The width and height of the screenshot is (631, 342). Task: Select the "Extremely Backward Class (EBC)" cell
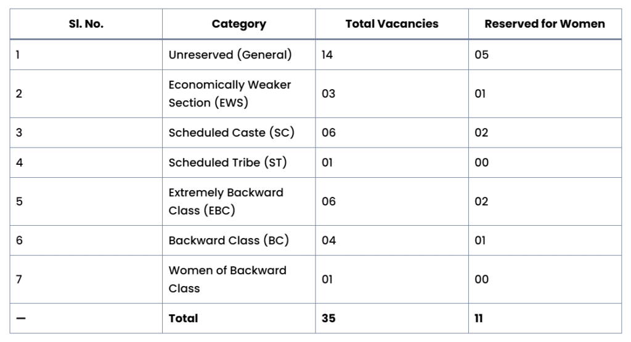click(x=226, y=201)
